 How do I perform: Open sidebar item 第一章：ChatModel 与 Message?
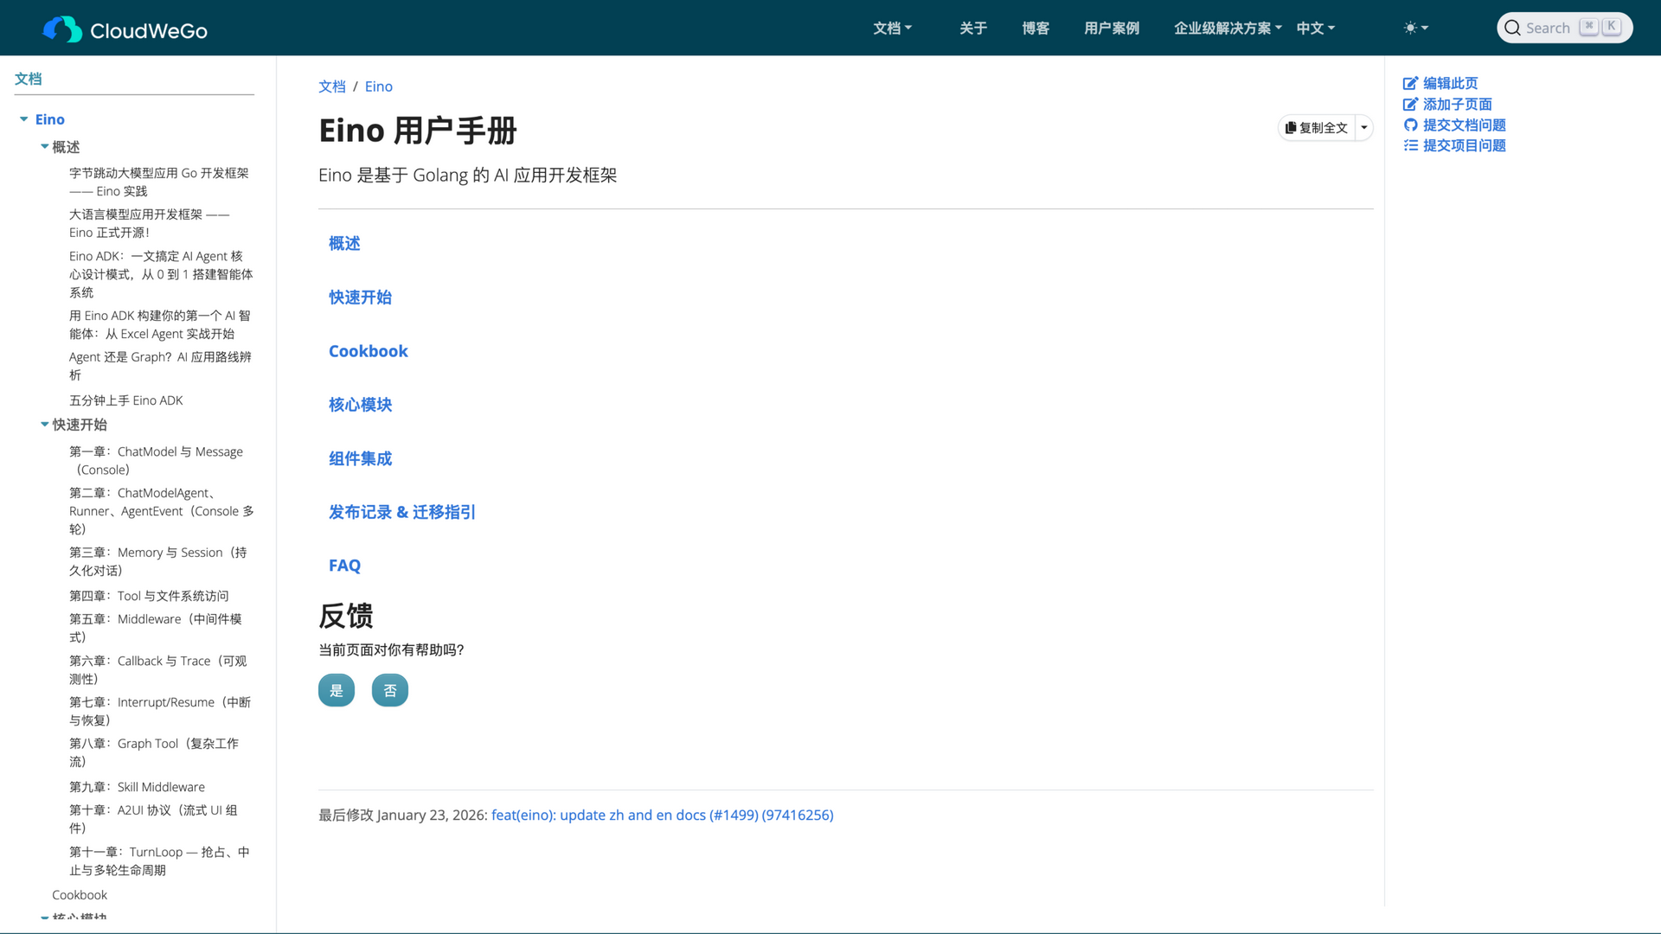click(x=156, y=461)
